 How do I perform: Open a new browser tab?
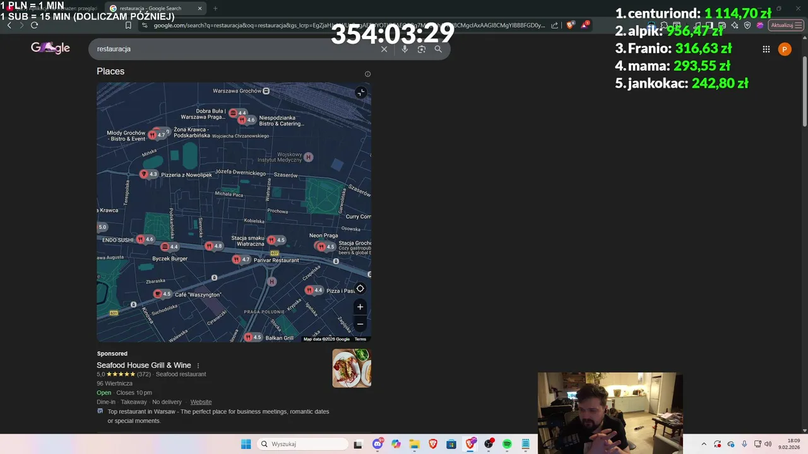point(215,8)
